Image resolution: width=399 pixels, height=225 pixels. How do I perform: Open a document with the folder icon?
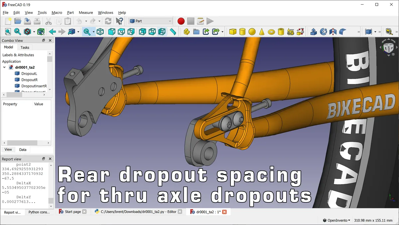point(18,21)
